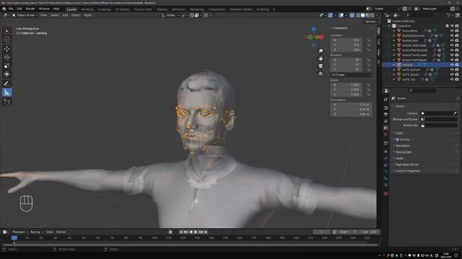
Task: Expand the AvatarBody tree row
Action: click(394, 31)
